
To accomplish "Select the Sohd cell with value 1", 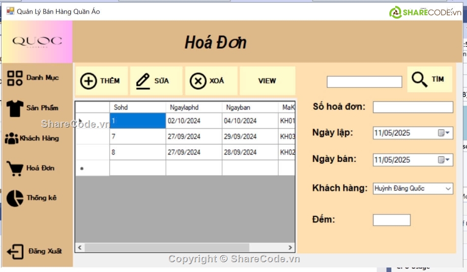I will (x=138, y=121).
